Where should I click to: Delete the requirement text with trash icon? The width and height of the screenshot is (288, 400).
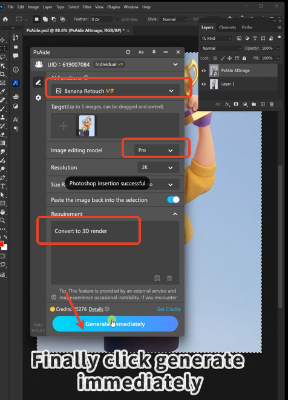click(x=169, y=278)
